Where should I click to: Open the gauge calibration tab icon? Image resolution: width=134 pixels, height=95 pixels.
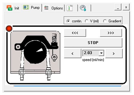click(83, 8)
